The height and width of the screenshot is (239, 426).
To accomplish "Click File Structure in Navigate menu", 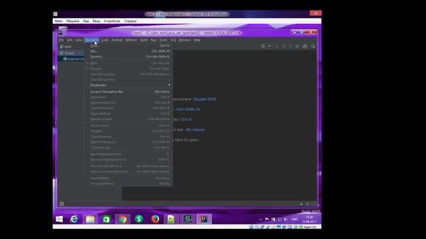I will coord(128,125).
